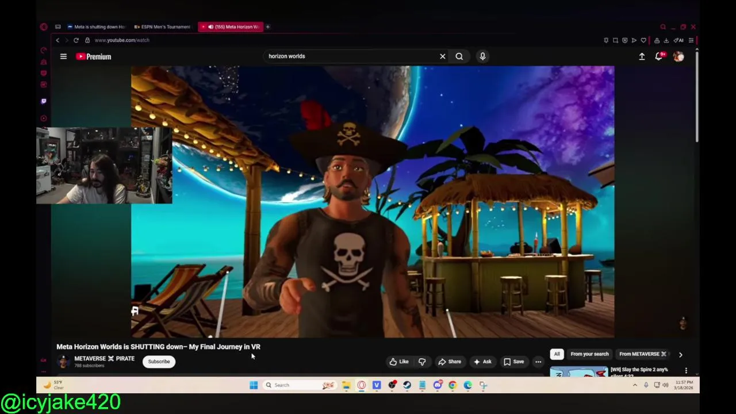Open options for the Slay the Spire video

686,371
